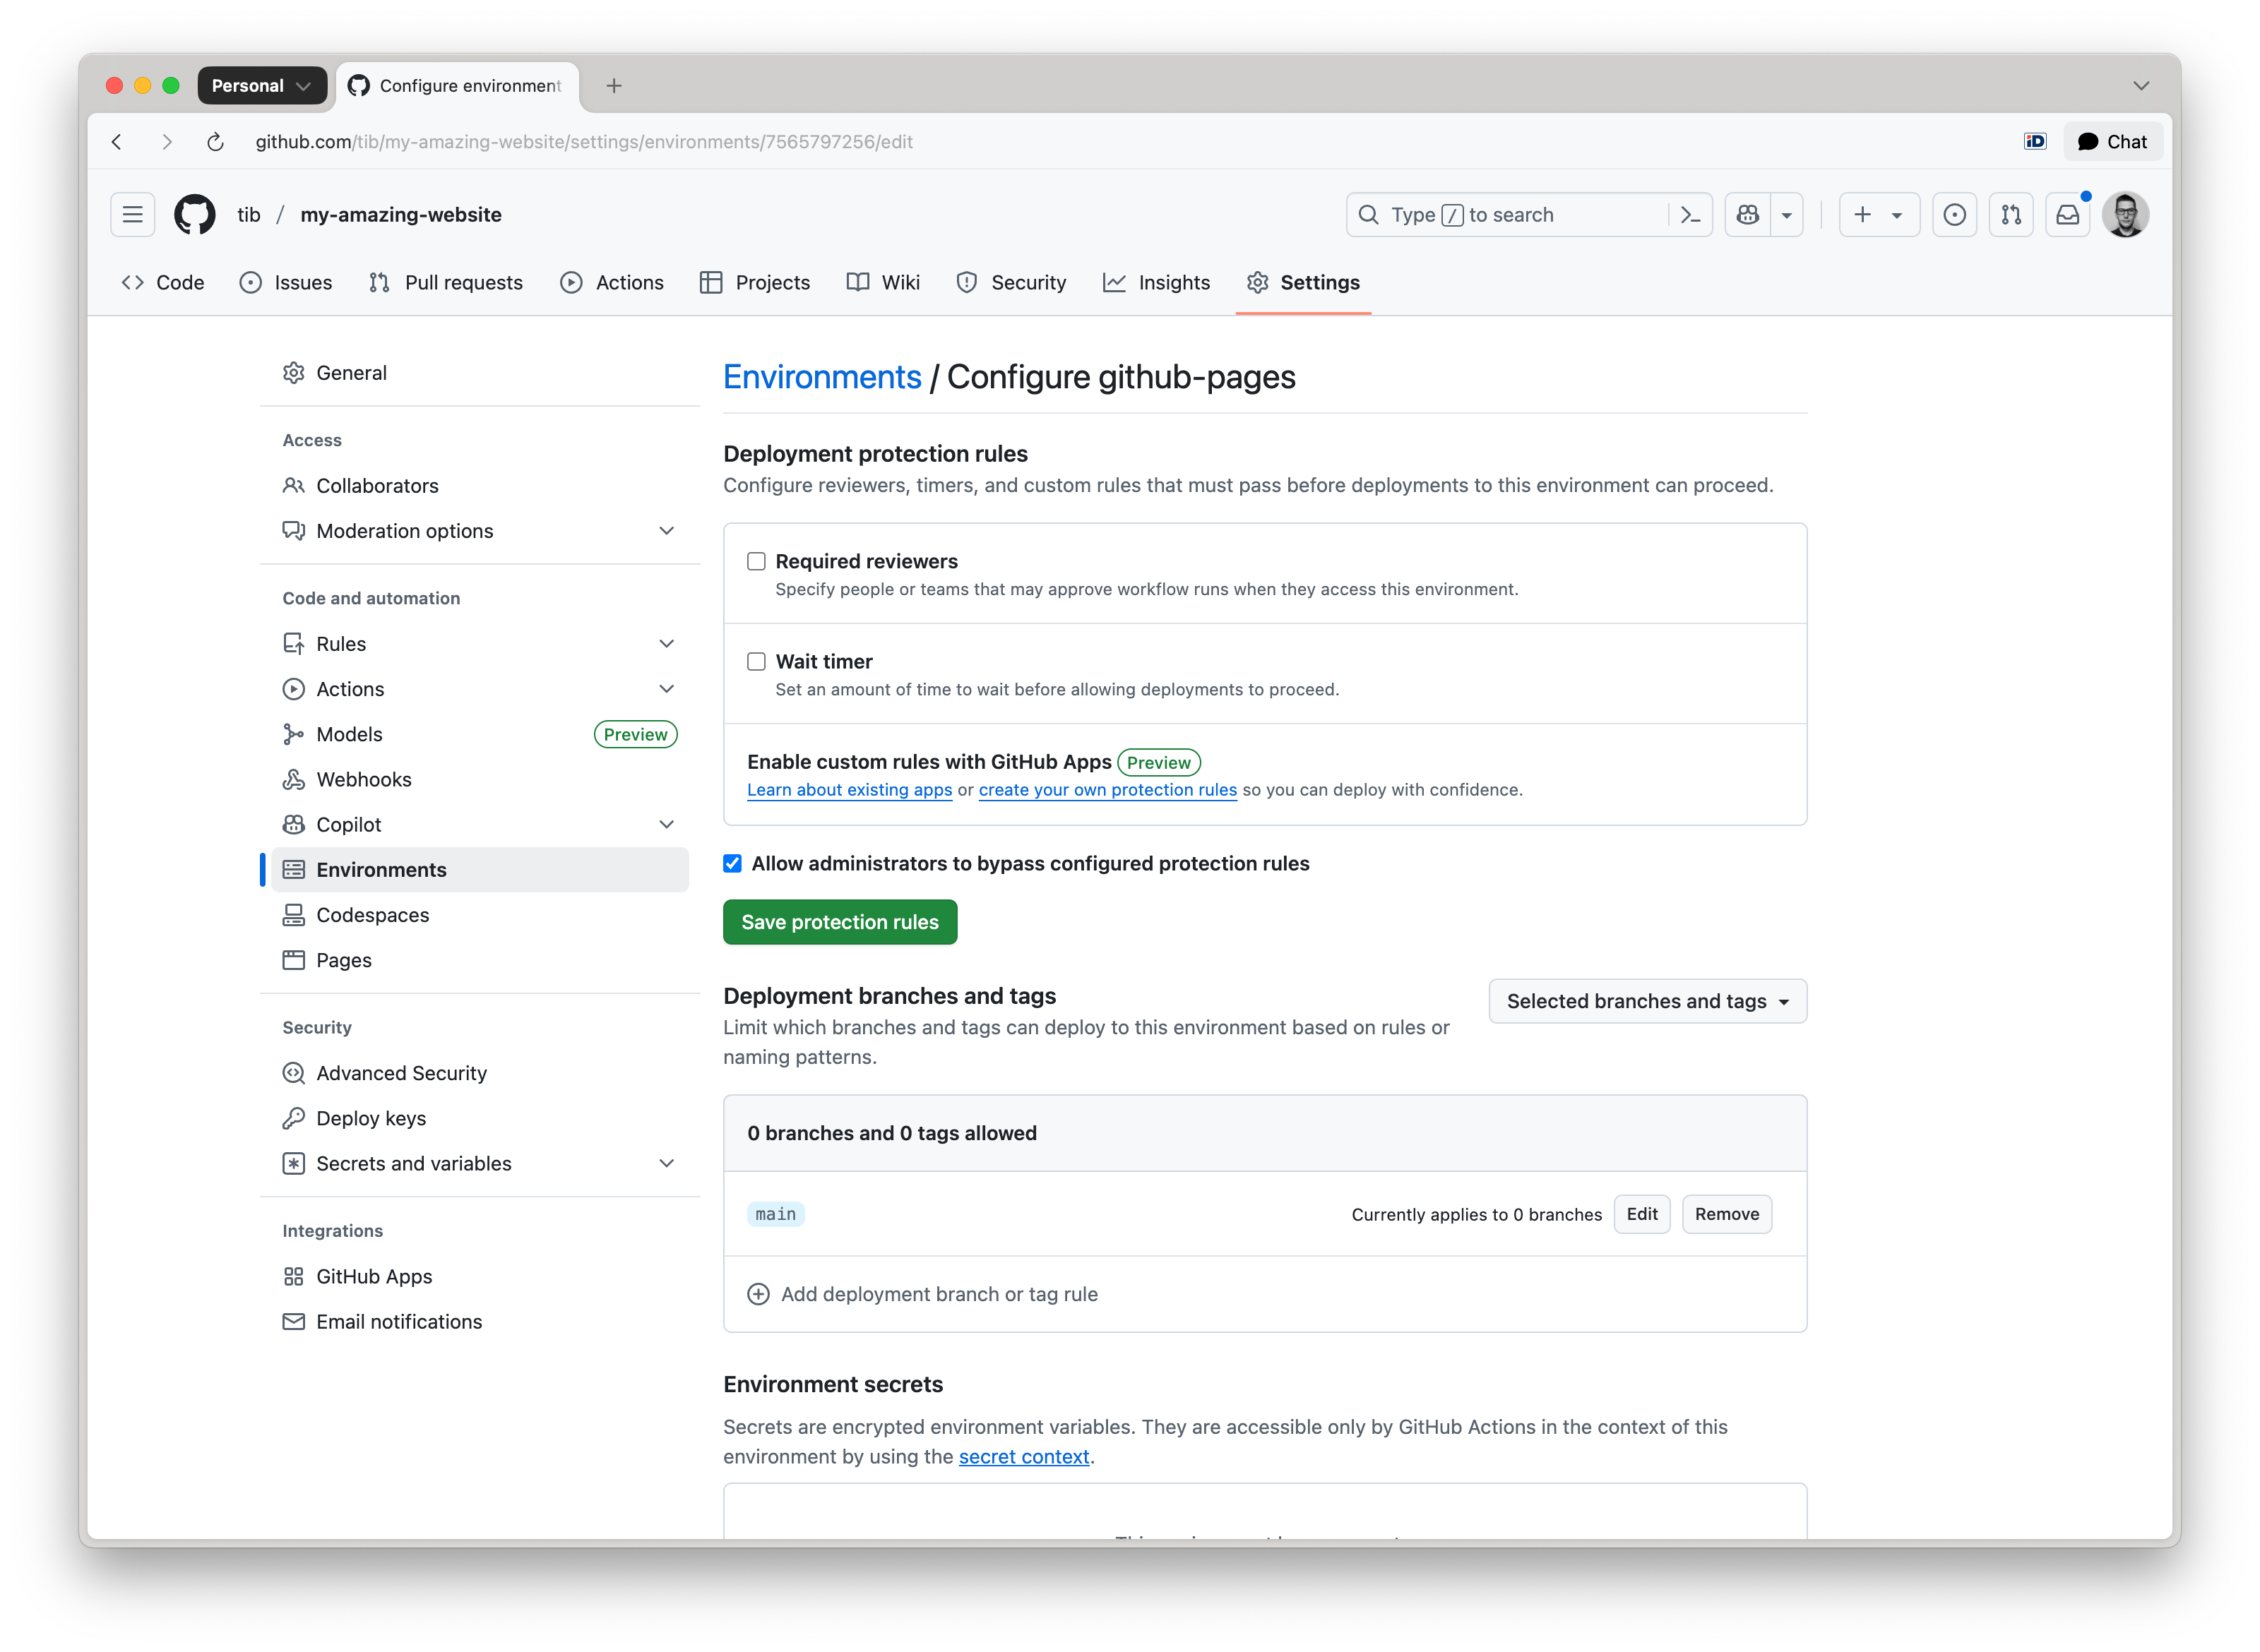This screenshot has width=2260, height=1652.
Task: Open the Chat button in browser
Action: pyautogui.click(x=2112, y=142)
